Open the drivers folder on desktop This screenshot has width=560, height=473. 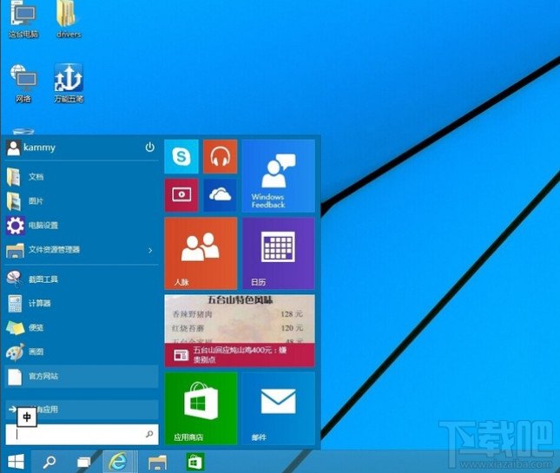(x=68, y=19)
